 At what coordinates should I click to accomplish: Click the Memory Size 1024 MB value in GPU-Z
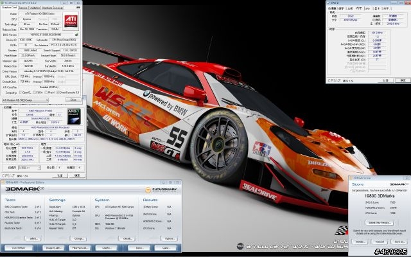(27, 66)
